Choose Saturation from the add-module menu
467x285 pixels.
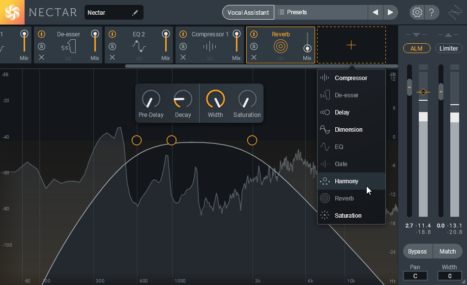[x=351, y=216]
